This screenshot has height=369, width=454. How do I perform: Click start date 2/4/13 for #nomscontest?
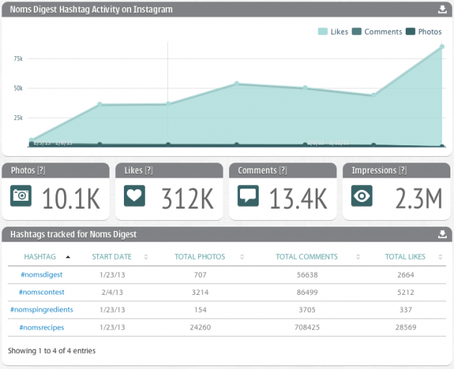(x=112, y=292)
